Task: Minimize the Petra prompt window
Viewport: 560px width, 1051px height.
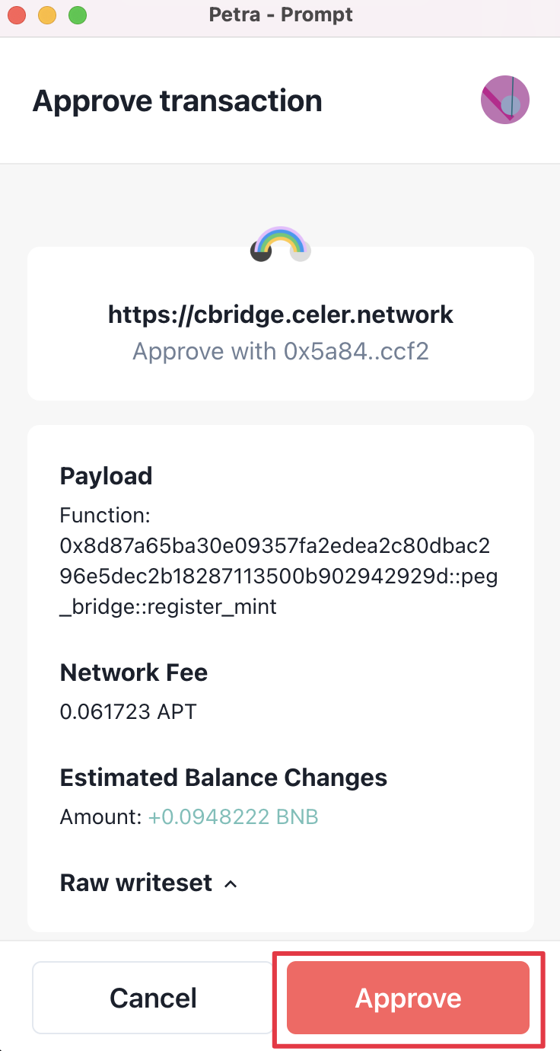Action: coord(47,14)
